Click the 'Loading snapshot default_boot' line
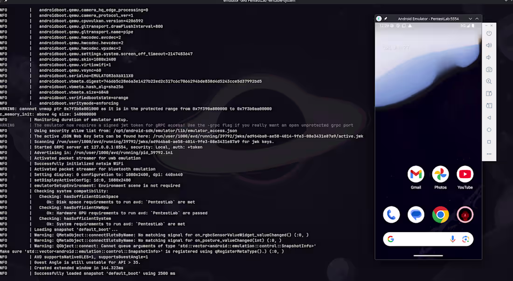Screen dimensions: 513x281 click(x=76, y=229)
